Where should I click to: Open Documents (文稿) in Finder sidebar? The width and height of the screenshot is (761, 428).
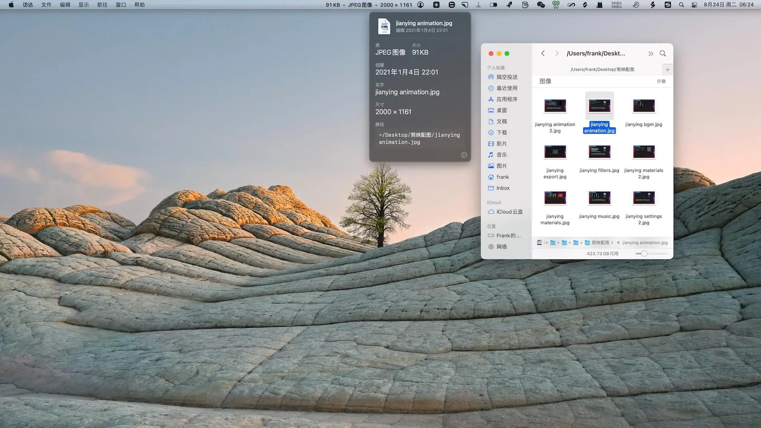[497, 121]
